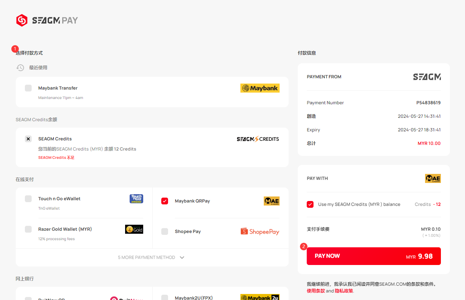Click the 选择付款方式 heading
Screen dimensions: 465x300
29,53
